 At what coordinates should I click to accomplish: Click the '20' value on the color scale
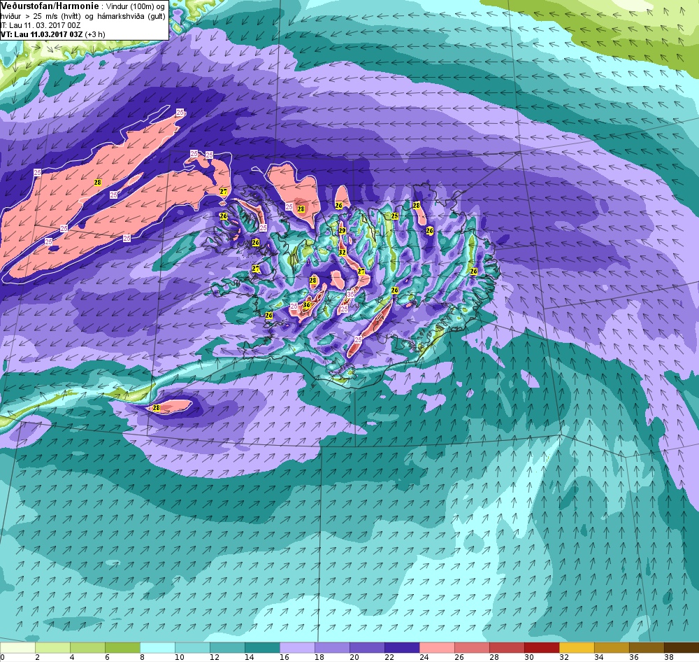coord(354,657)
